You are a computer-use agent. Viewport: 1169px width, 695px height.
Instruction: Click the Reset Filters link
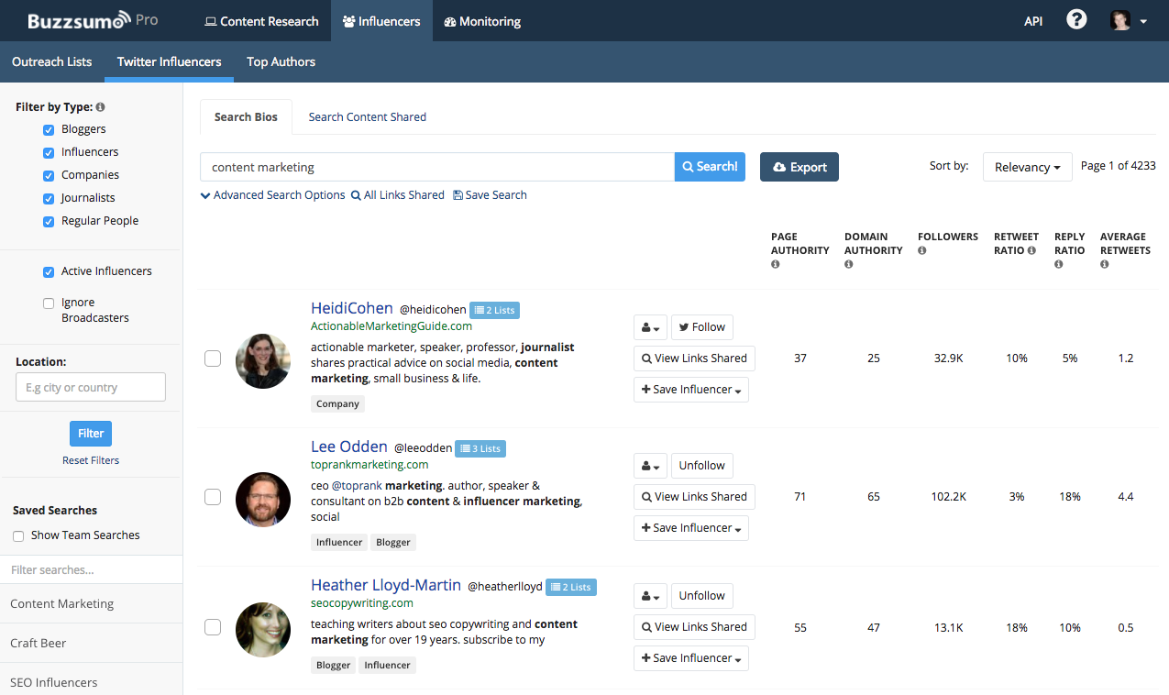[91, 460]
